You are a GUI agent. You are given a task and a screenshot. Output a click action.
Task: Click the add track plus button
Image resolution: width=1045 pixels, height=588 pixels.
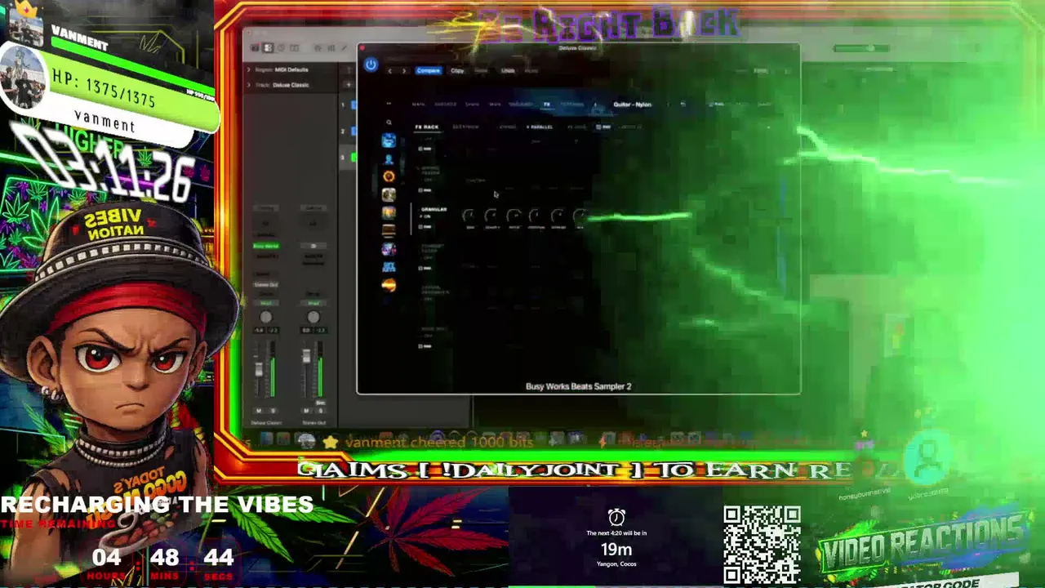pyautogui.click(x=348, y=84)
